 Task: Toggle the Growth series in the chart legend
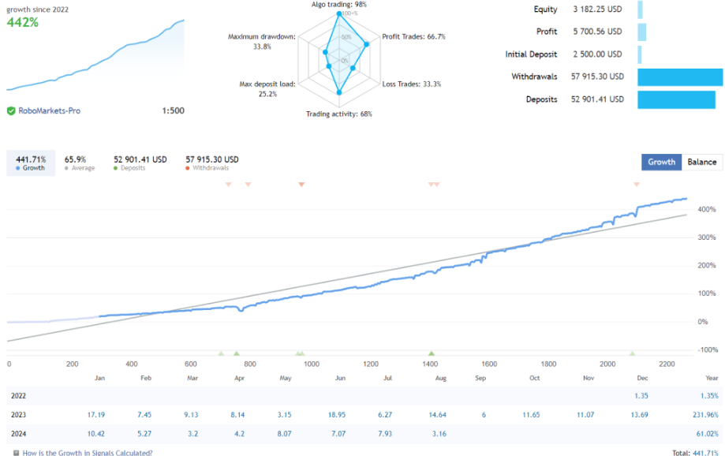coord(30,163)
